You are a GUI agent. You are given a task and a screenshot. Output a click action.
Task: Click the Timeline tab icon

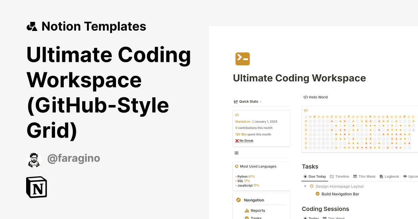(332, 177)
